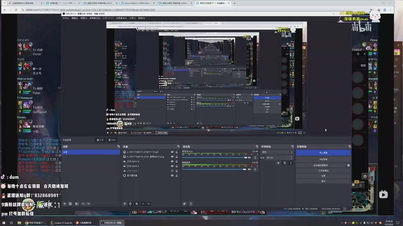403x226 pixels.
Task: Open Help menu in OBS
Action: click(x=142, y=18)
